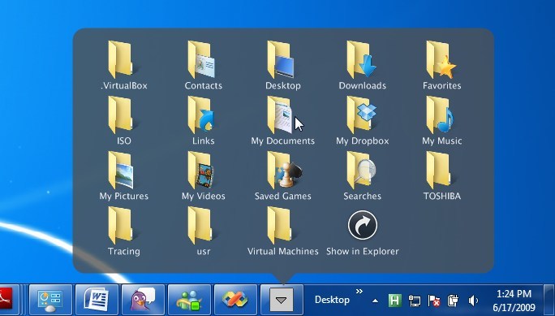Screen dimensions: 555x316
Task: Open the usr folder
Action: coord(203,230)
